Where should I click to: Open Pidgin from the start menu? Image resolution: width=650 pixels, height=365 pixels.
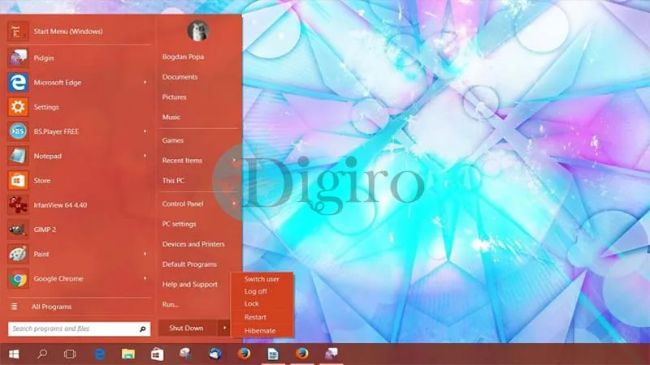(79, 58)
